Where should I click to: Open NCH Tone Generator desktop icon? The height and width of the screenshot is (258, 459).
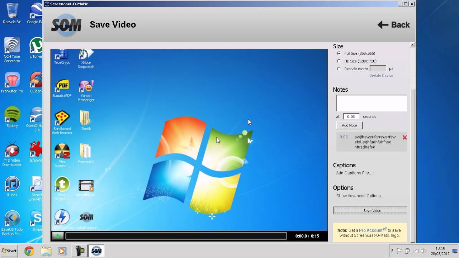[x=12, y=50]
